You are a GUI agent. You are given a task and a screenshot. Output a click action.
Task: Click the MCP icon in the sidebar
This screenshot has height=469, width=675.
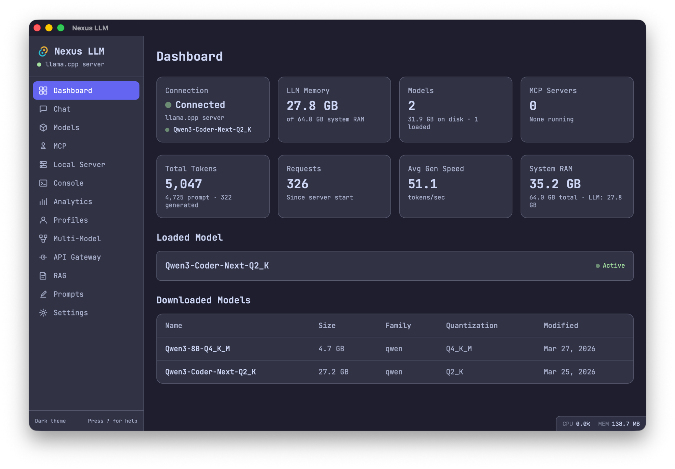[43, 146]
